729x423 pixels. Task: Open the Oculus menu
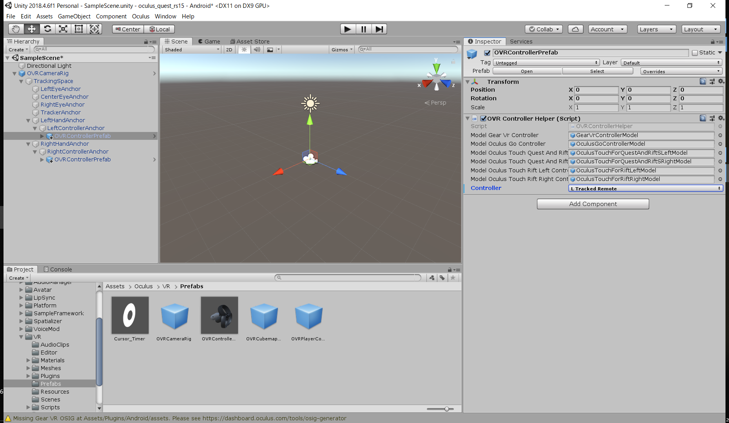coord(140,16)
